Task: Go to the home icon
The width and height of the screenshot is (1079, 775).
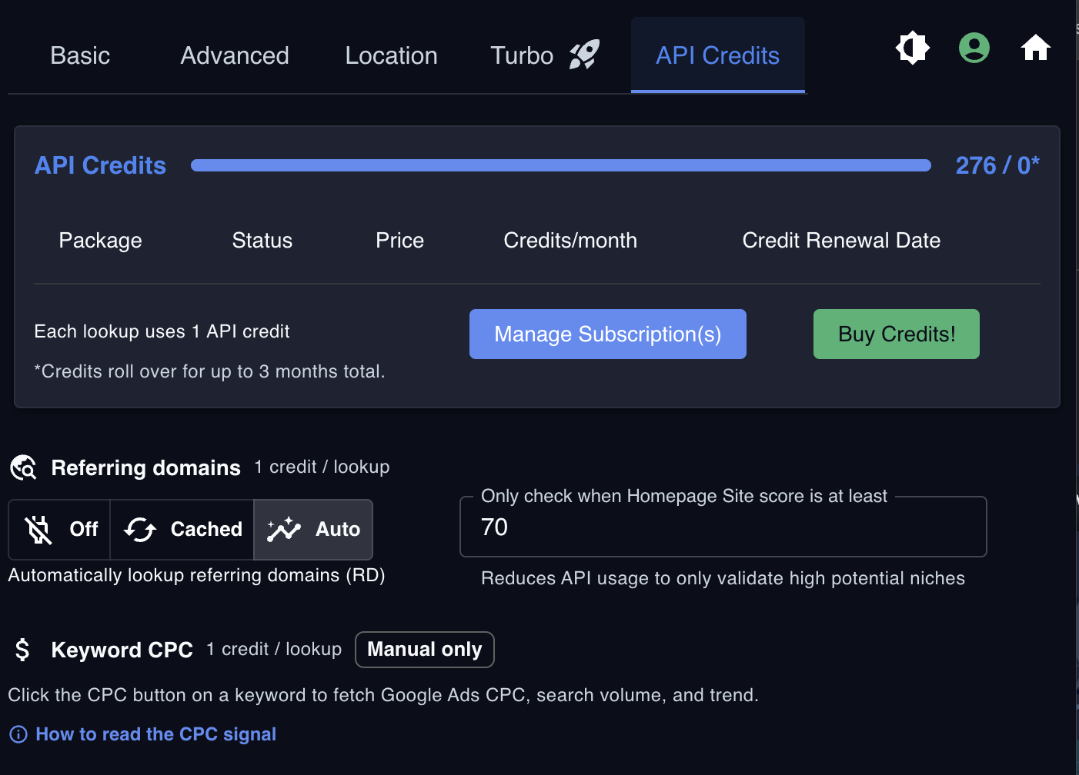Action: tap(1036, 48)
